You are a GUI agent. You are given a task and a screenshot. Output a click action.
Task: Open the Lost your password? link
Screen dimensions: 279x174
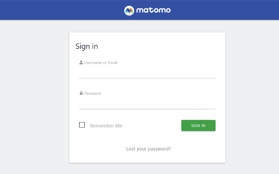(148, 149)
